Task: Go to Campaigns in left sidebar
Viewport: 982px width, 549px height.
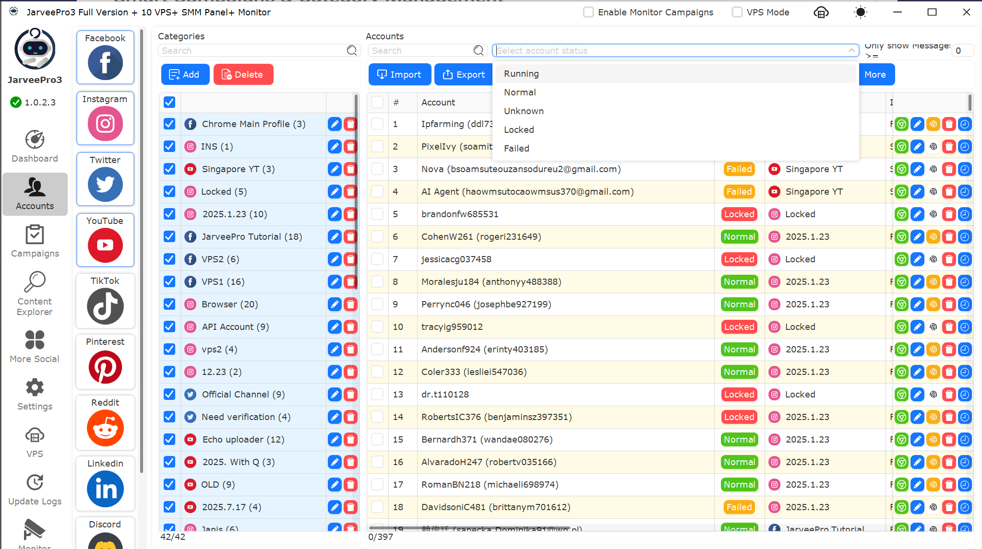Action: click(35, 242)
